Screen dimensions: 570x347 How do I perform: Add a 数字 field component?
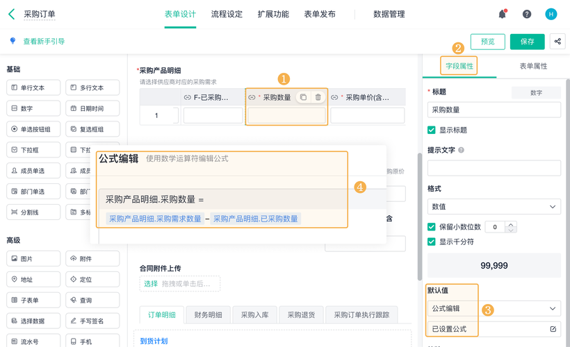[33, 108]
